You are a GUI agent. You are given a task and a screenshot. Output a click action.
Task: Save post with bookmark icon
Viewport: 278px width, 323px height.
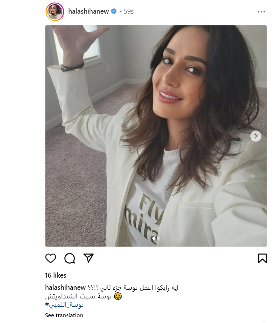point(262,258)
